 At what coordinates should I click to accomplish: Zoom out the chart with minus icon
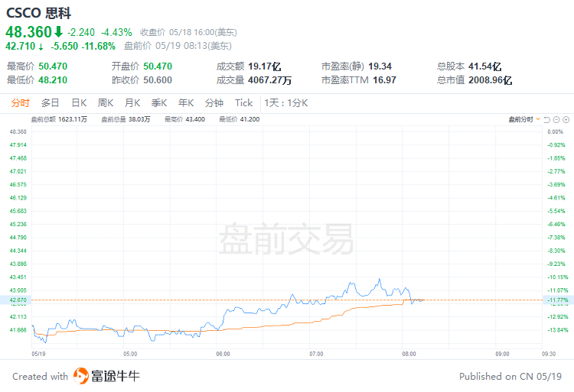[556, 119]
